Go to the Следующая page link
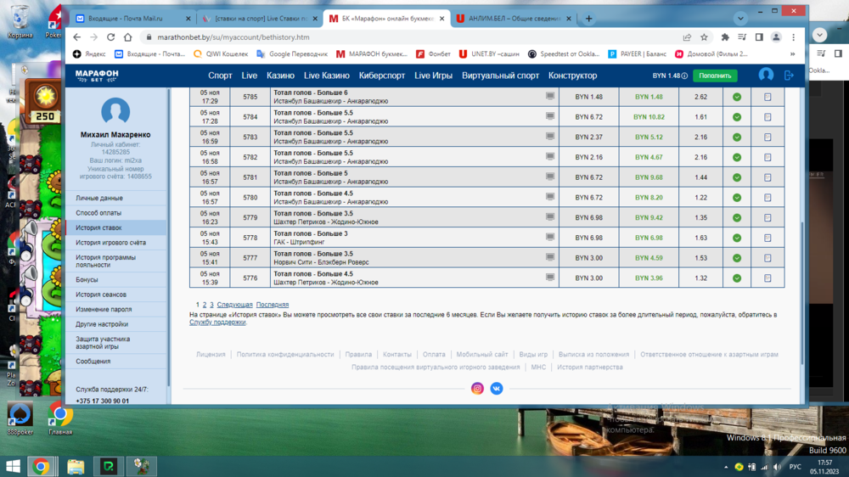Viewport: 849px width, 477px height. tap(234, 305)
